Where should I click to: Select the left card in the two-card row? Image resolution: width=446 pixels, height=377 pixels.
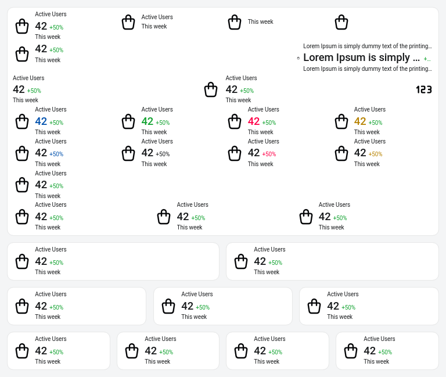point(113,261)
